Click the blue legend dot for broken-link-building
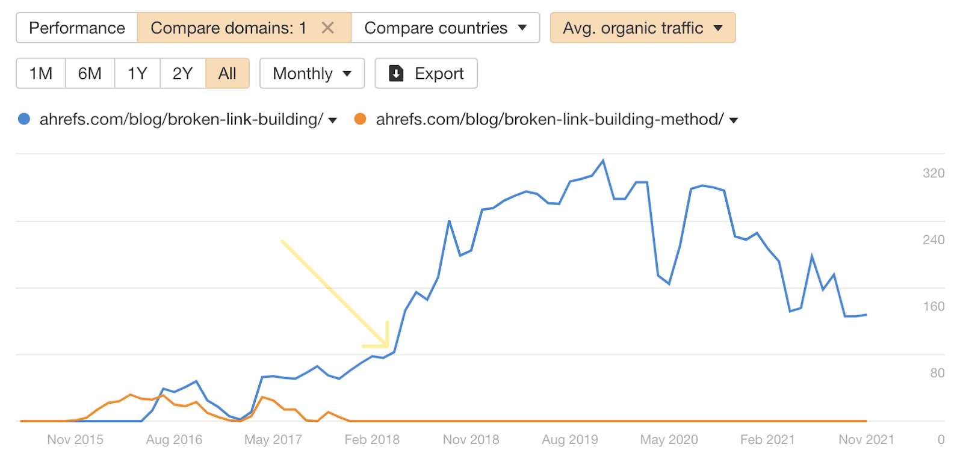 [23, 119]
